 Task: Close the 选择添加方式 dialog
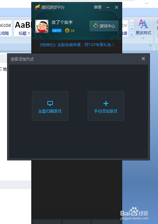(143, 59)
